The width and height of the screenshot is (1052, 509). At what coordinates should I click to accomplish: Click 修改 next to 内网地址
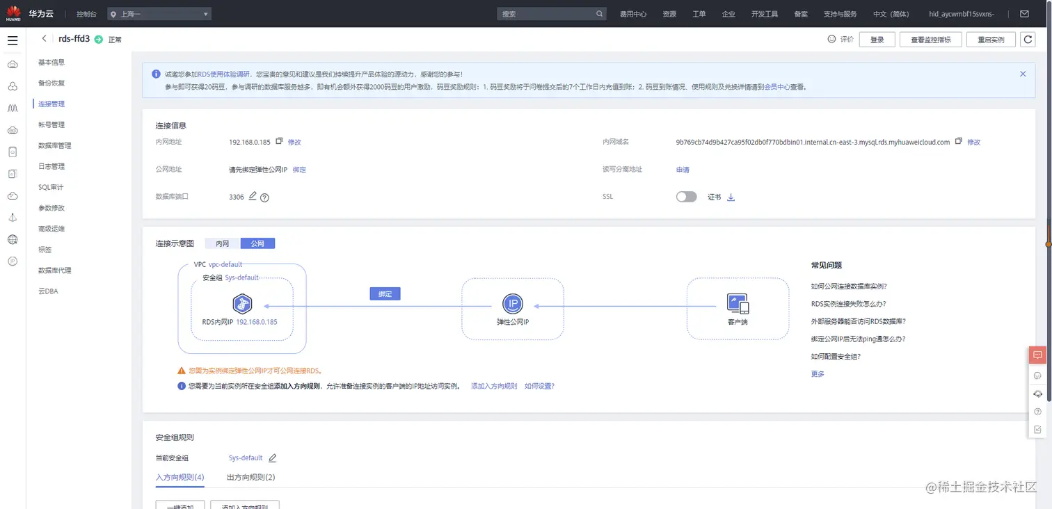pos(294,142)
